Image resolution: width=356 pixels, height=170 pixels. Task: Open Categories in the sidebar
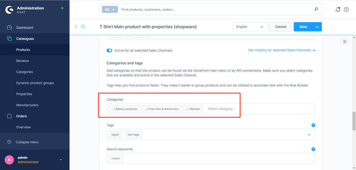(24, 72)
